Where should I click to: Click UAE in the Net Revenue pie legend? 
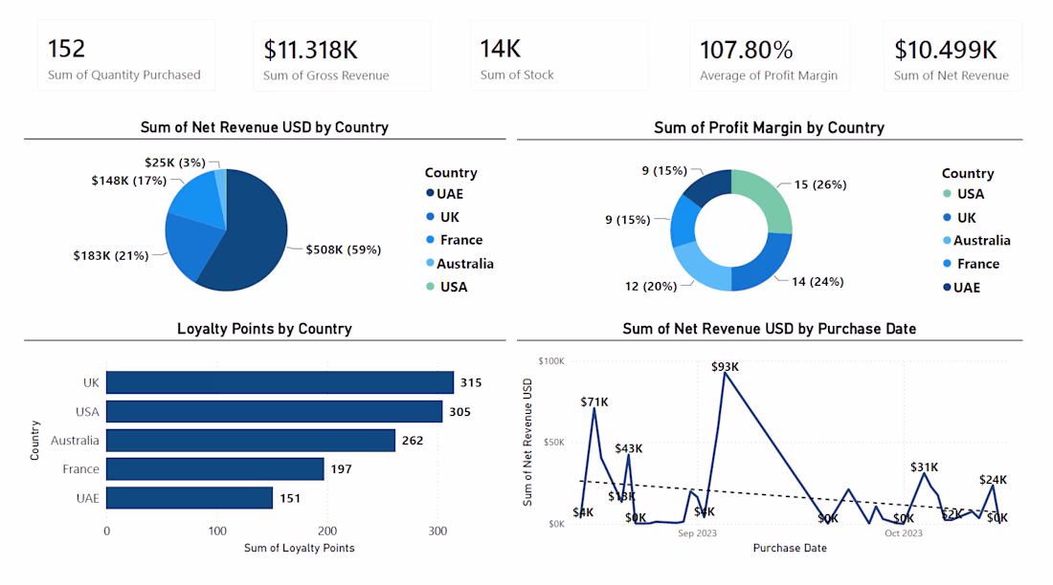point(444,194)
